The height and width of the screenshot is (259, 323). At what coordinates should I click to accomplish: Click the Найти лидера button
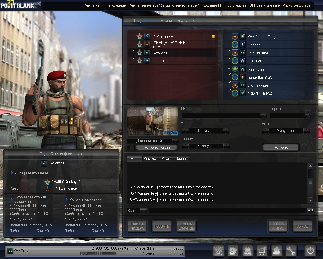[137, 226]
